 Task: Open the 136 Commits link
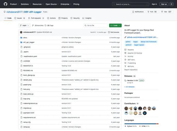[x=113, y=32]
